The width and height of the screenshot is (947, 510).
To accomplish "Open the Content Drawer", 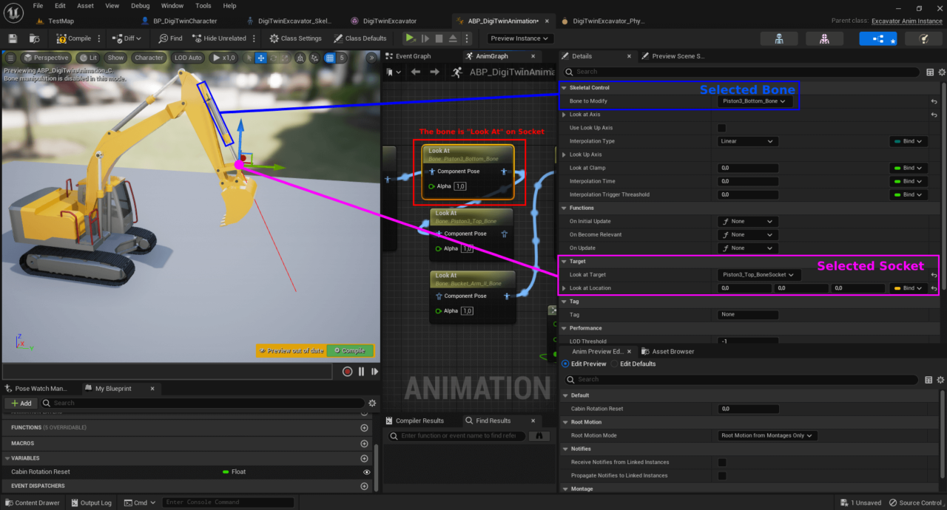I will pos(33,503).
